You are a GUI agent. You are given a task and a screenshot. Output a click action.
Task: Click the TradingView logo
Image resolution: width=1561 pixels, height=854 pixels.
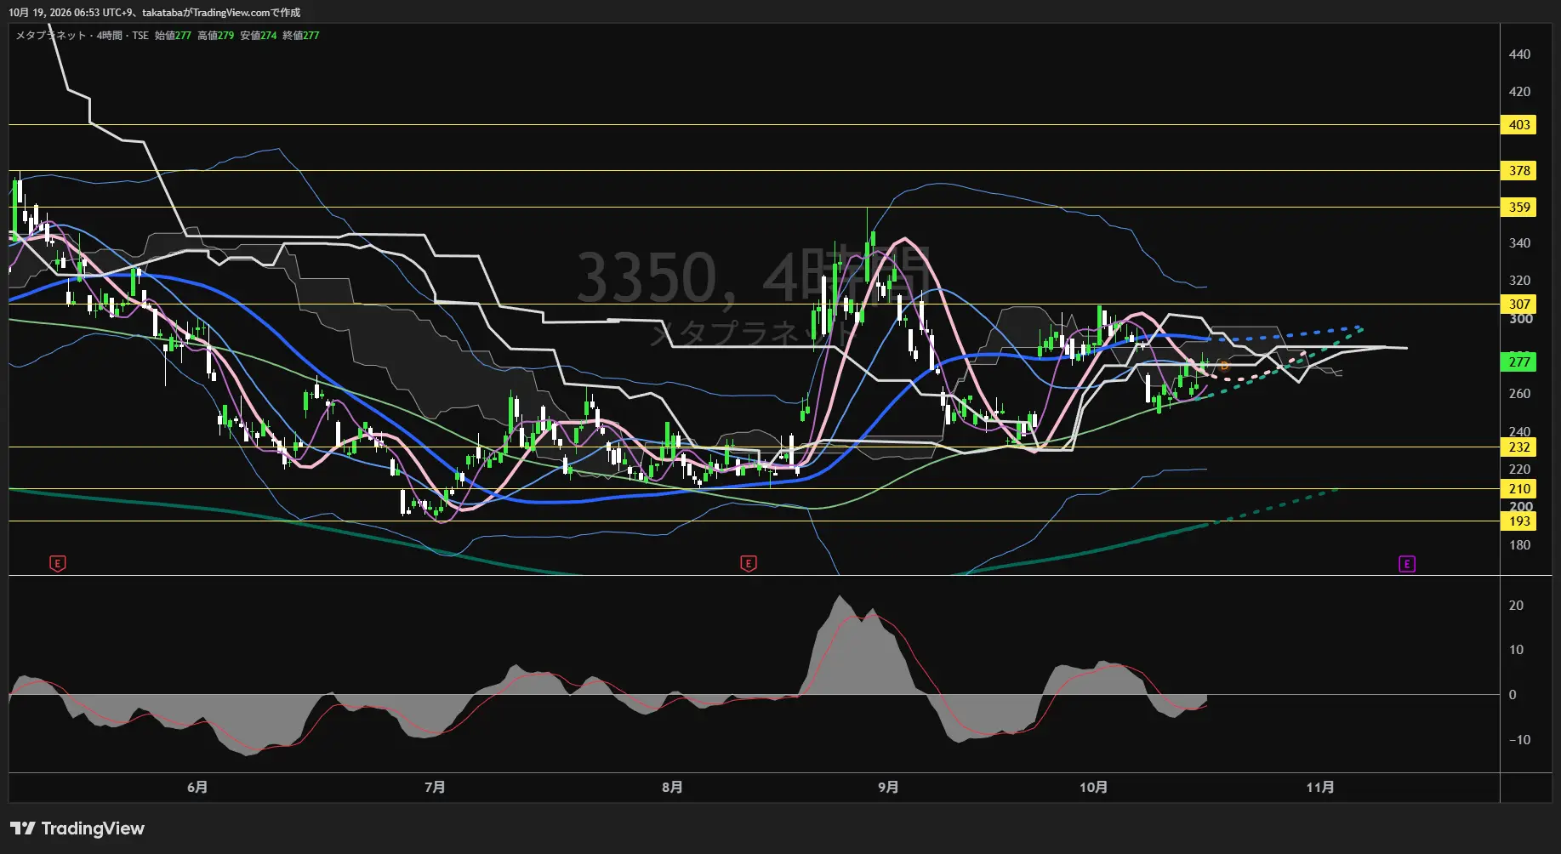(x=77, y=828)
